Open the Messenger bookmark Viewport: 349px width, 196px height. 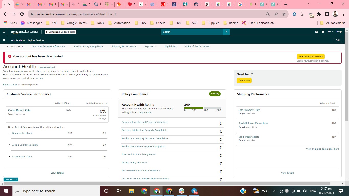click(31, 23)
